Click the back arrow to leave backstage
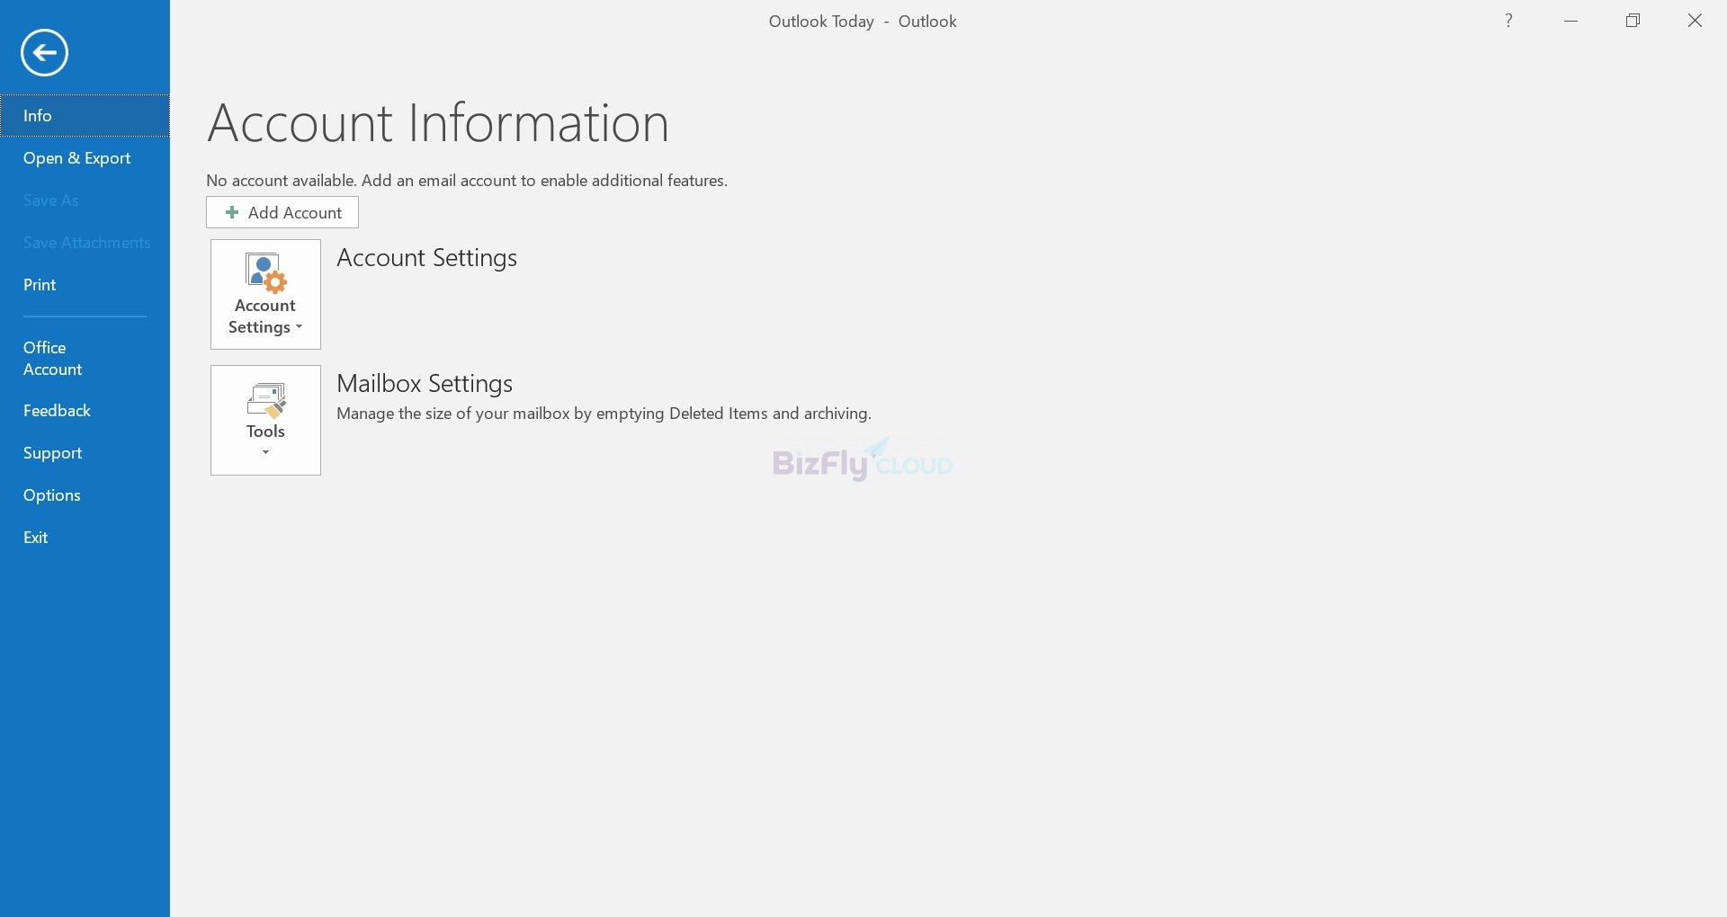Screen dimensions: 1727x917 click(x=44, y=53)
